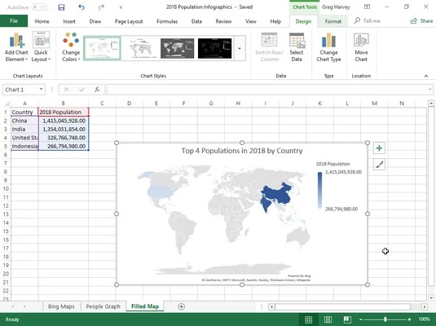Viewport: 436px width, 326px height.
Task: Click the Change Colors palette icon
Action: 71,39
